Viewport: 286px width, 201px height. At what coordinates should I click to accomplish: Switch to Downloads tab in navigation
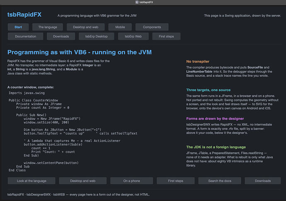tap(61, 36)
